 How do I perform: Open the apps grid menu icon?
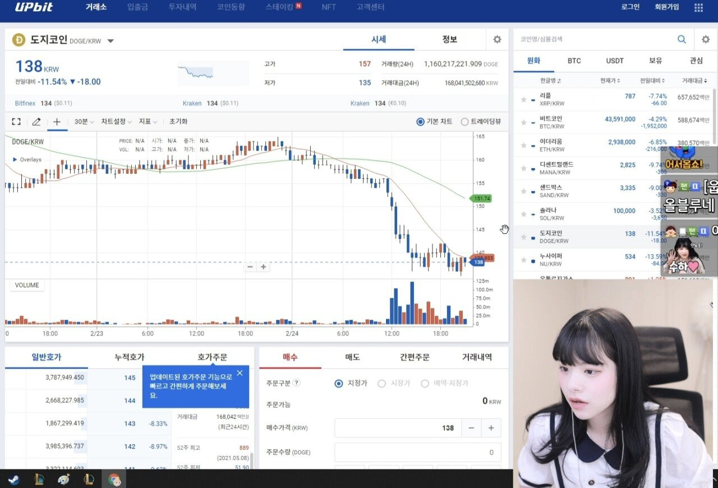click(x=698, y=7)
